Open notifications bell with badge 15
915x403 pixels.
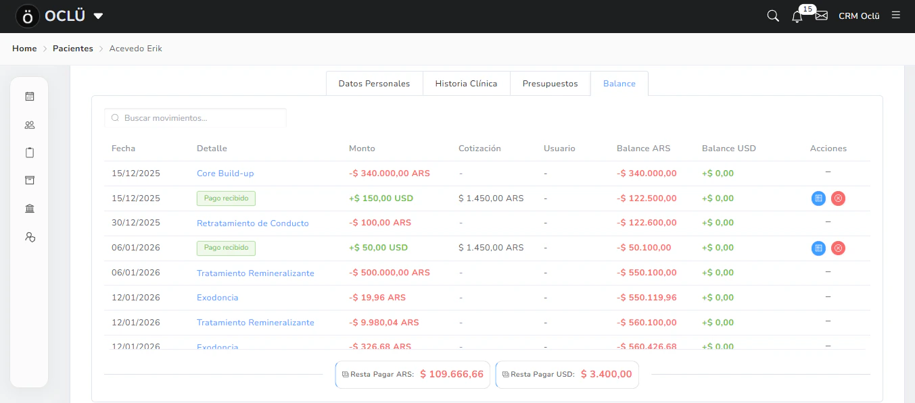797,16
